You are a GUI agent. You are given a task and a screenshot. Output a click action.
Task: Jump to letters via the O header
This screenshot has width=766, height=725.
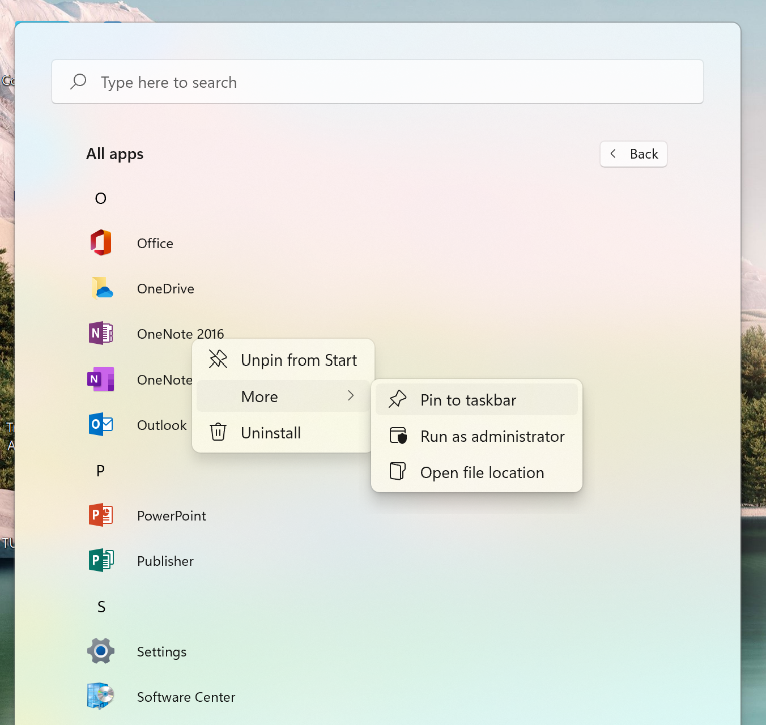pos(101,198)
